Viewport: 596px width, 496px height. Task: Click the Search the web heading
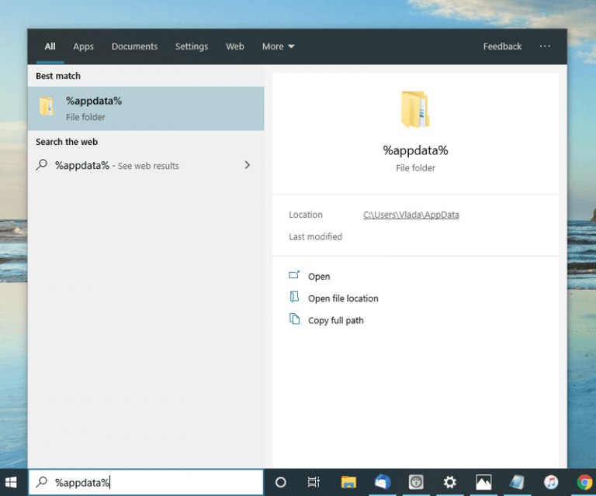point(67,142)
